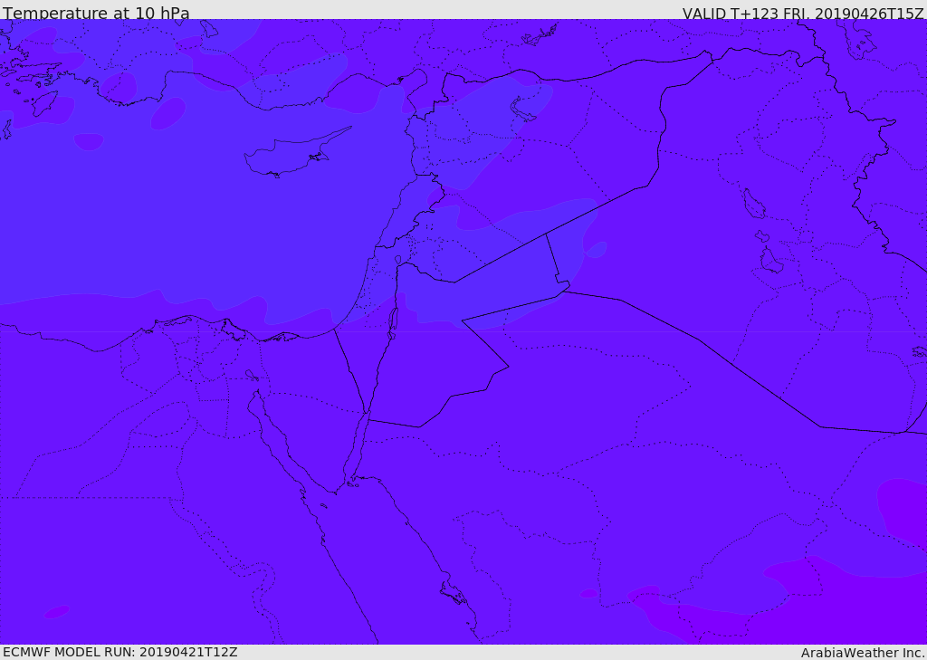Viewport: 927px width, 660px height.
Task: Click the 'ArabiaWeather Inc' credit text
Action: [862, 653]
